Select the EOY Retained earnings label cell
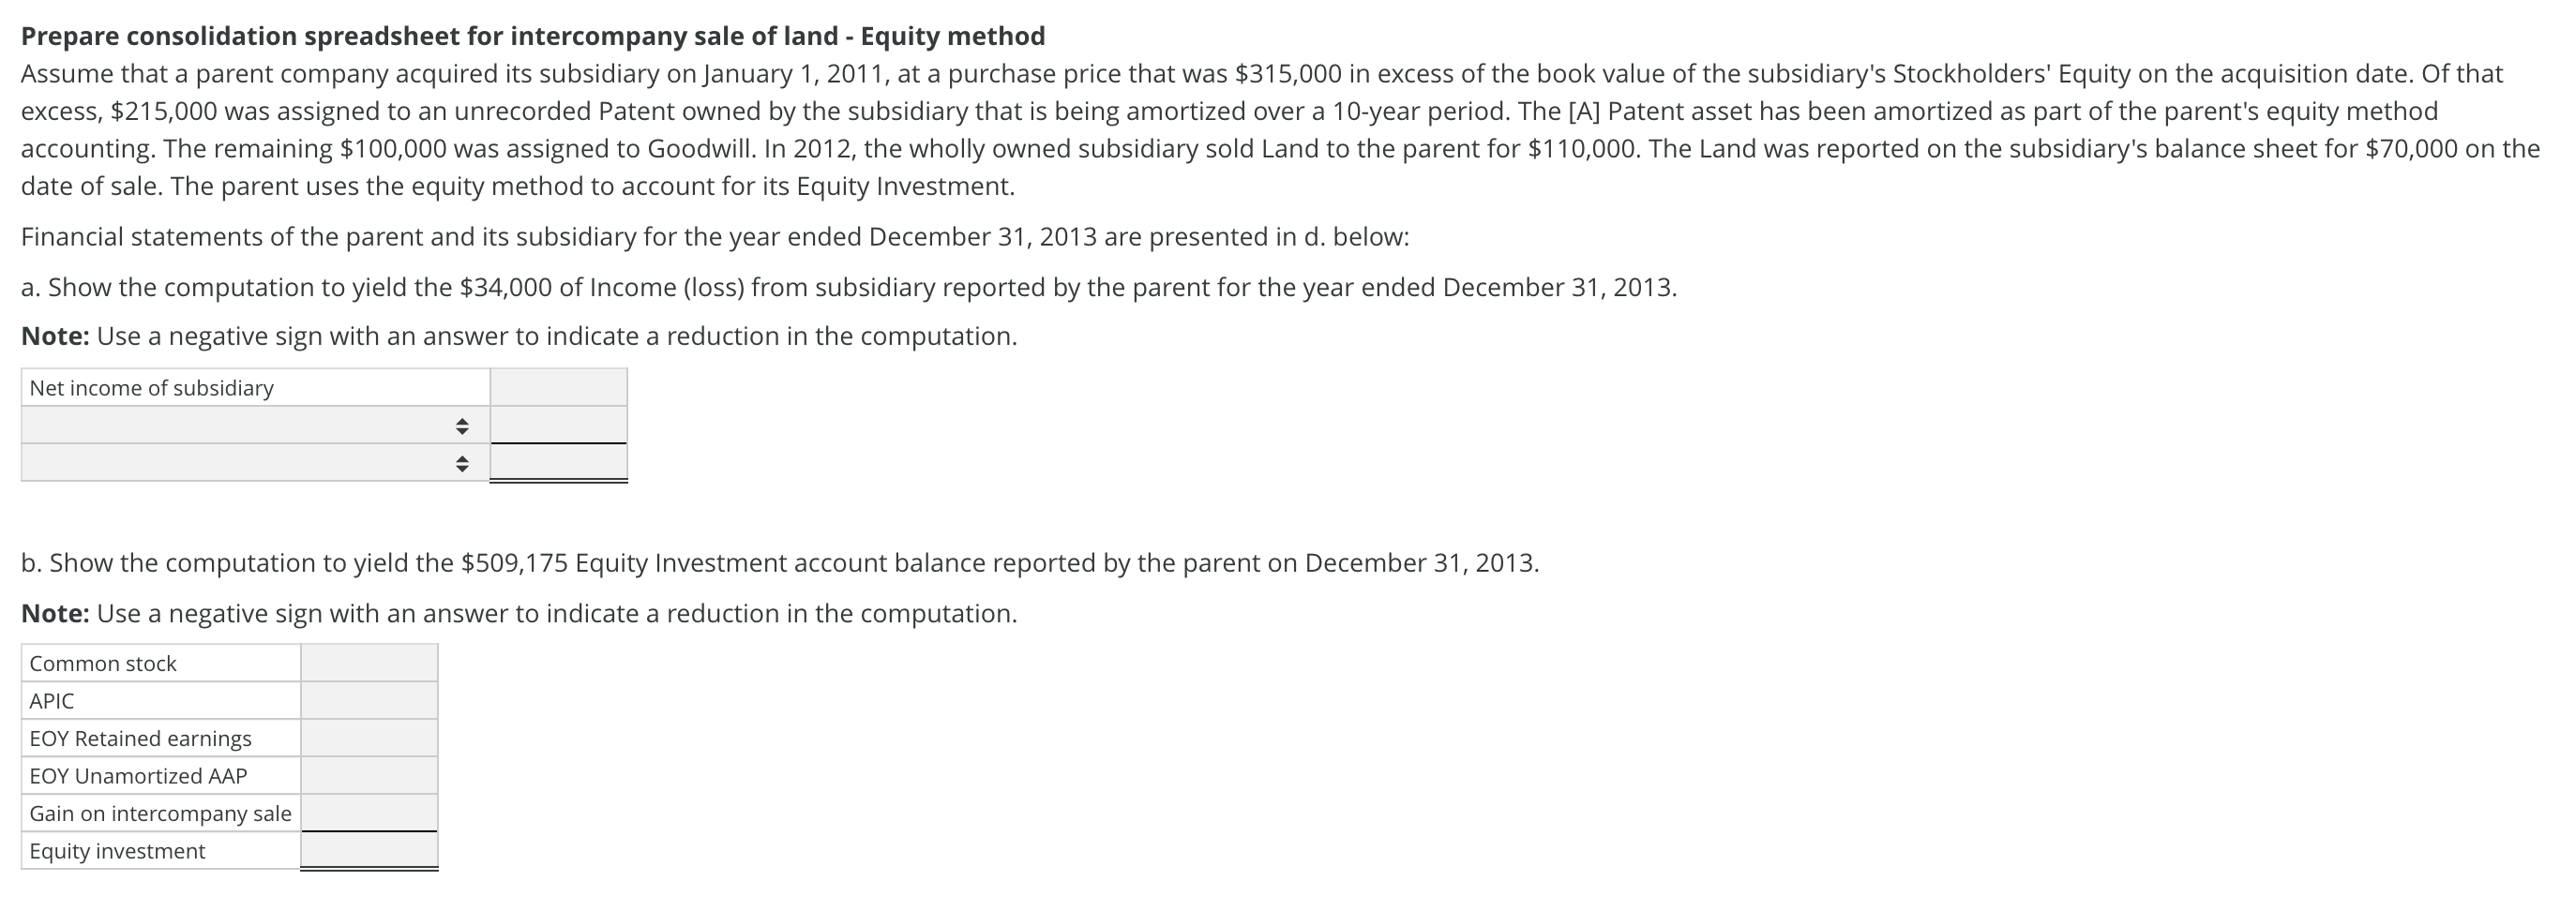Image resolution: width=2575 pixels, height=911 pixels. [161, 739]
